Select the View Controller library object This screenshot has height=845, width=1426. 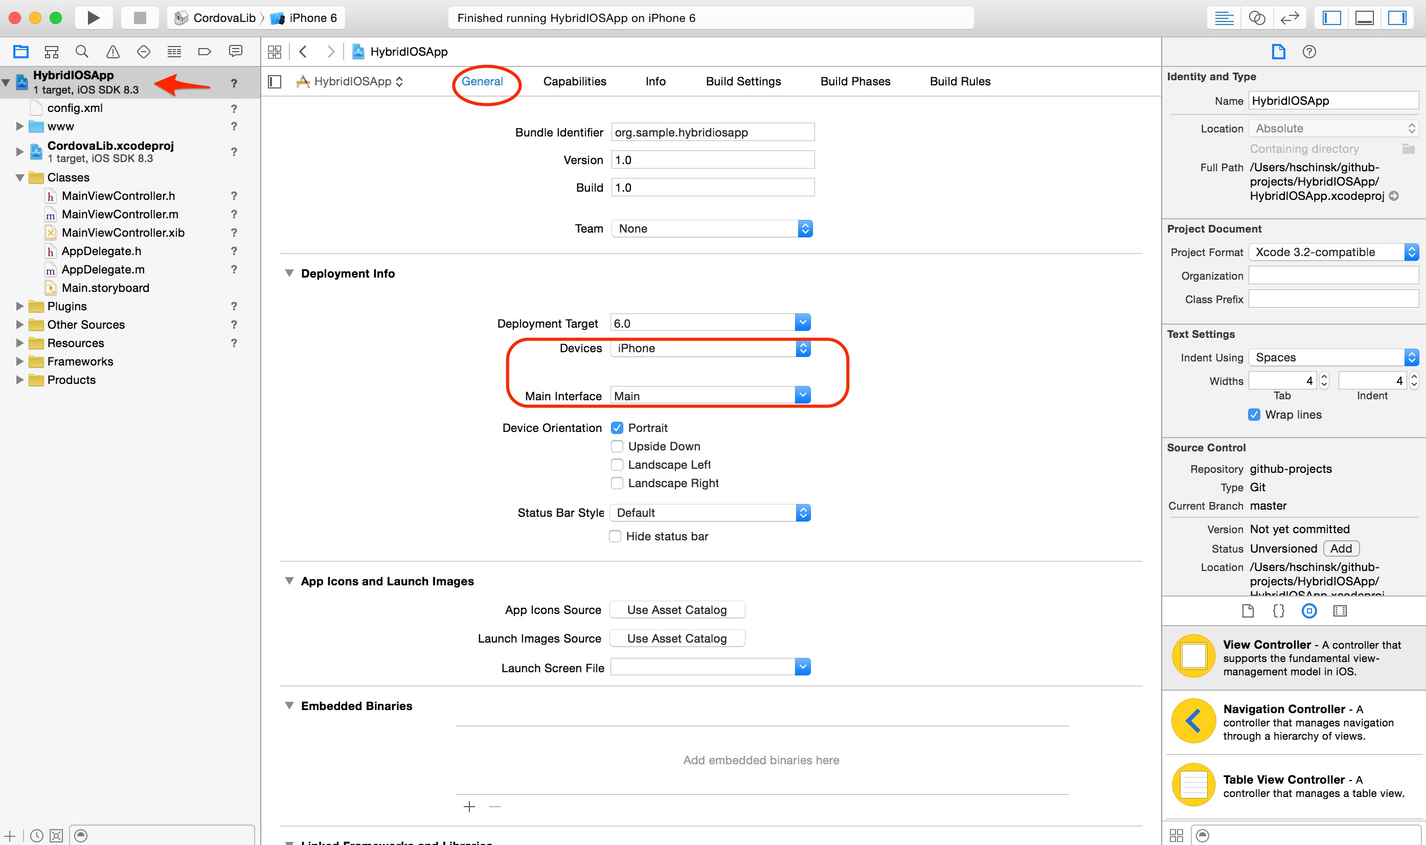pos(1294,658)
